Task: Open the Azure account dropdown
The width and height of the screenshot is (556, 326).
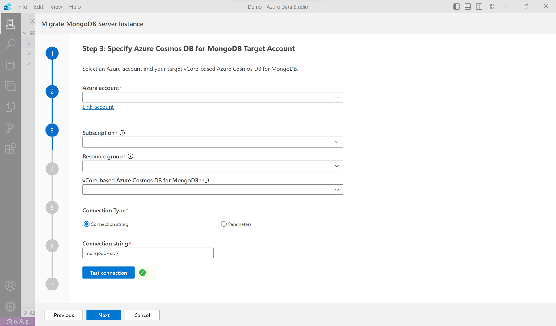Action: pos(213,97)
